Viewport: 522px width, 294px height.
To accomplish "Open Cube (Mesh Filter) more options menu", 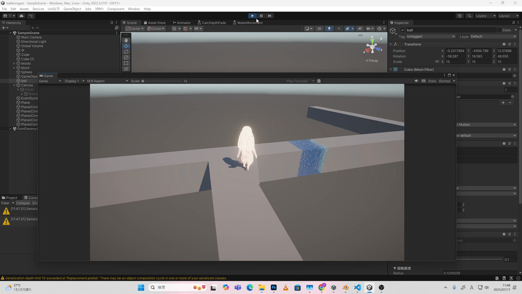I will [515, 69].
